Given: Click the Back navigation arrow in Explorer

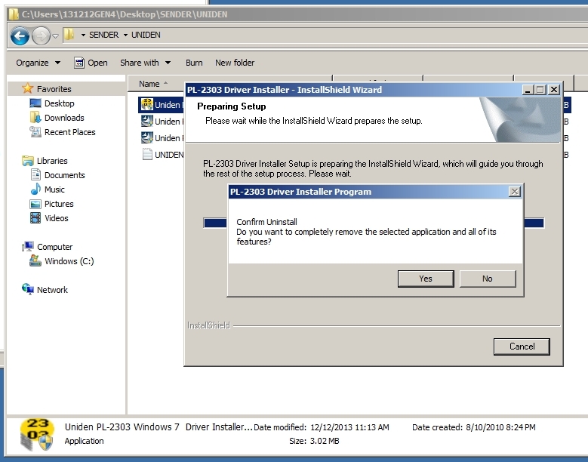Looking at the screenshot, I should 20,35.
